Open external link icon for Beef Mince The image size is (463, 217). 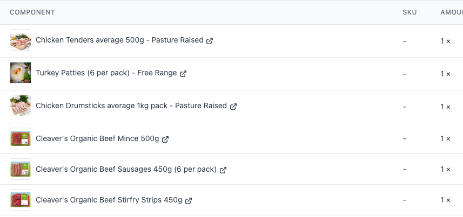coord(165,139)
